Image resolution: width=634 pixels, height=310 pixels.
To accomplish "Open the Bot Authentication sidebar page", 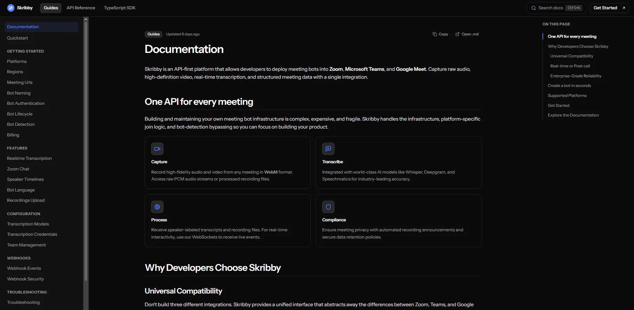I will point(26,103).
